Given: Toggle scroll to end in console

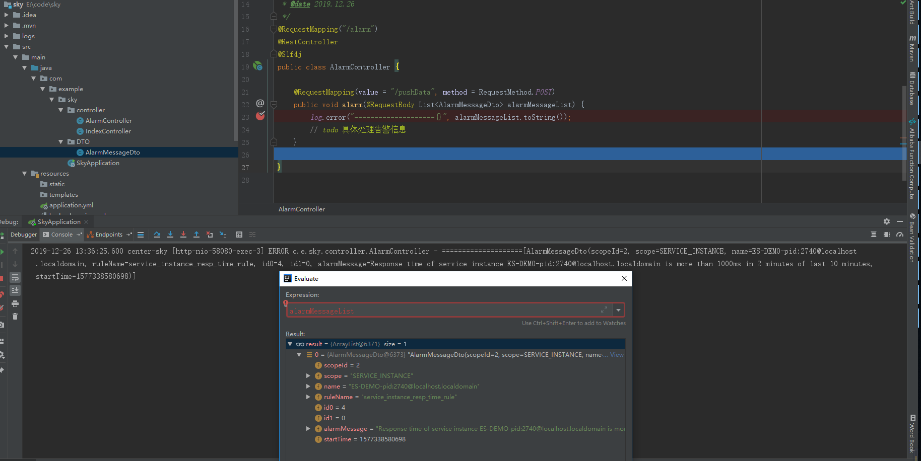Looking at the screenshot, I should pyautogui.click(x=15, y=290).
